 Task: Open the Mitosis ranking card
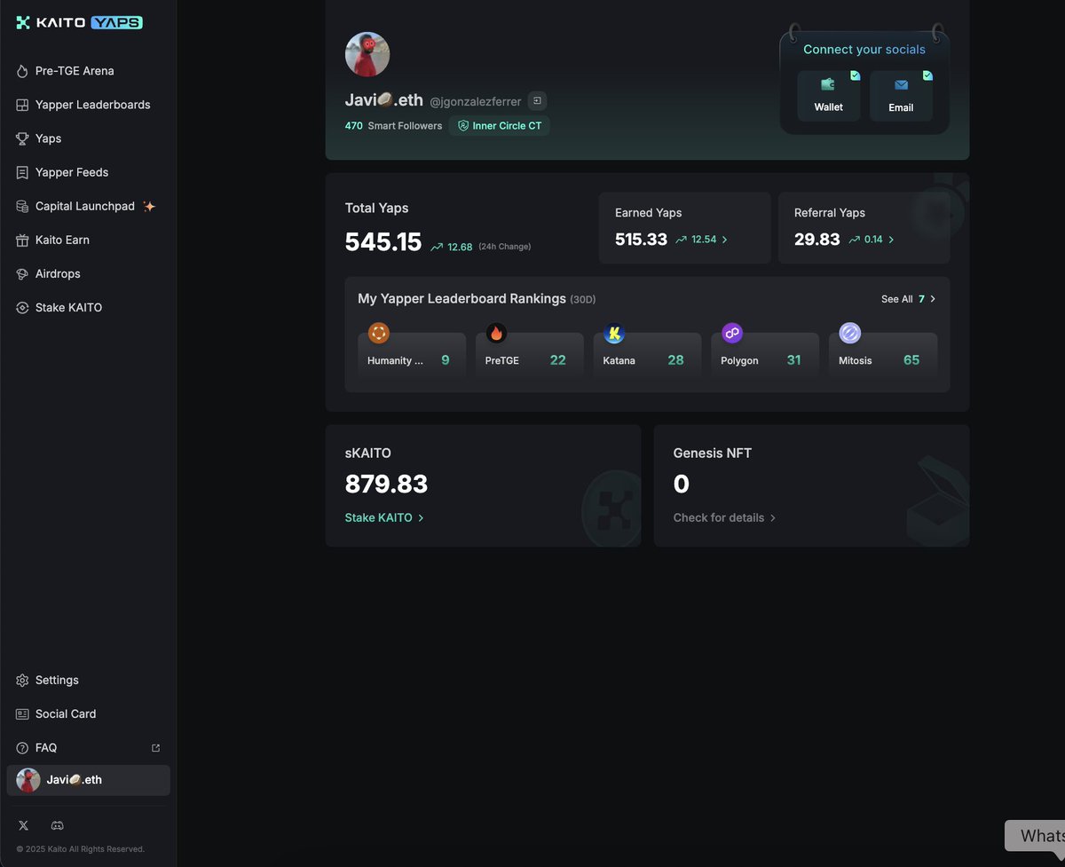pos(883,356)
